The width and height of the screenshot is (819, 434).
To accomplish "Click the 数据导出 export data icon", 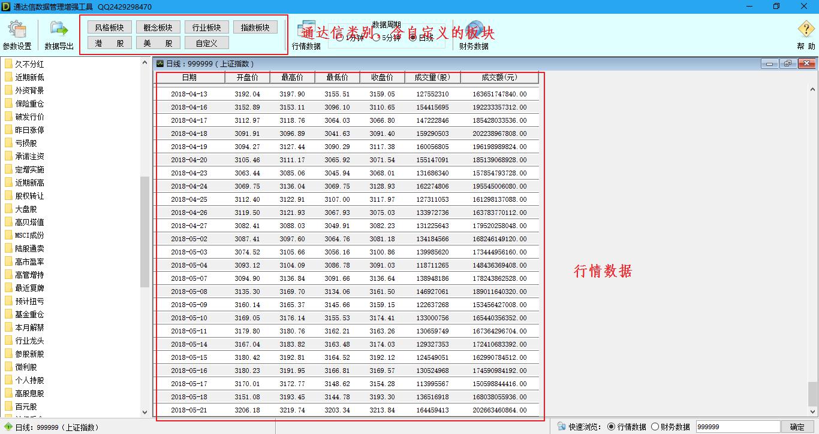I will [x=59, y=30].
